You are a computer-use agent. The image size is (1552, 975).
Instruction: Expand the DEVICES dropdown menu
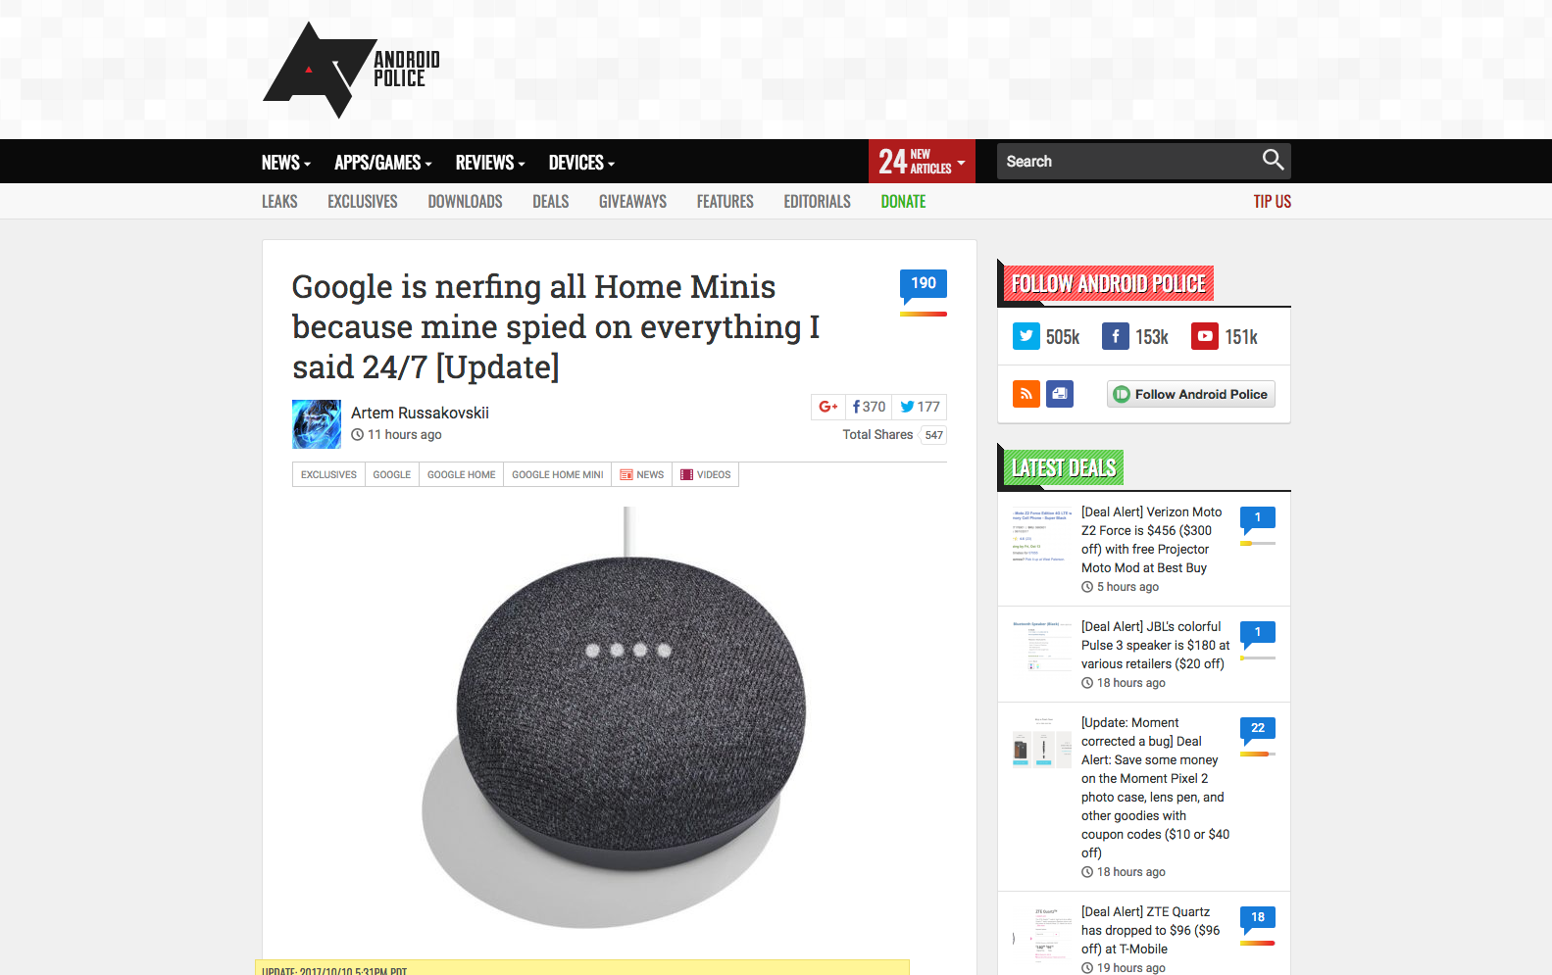pyautogui.click(x=581, y=163)
